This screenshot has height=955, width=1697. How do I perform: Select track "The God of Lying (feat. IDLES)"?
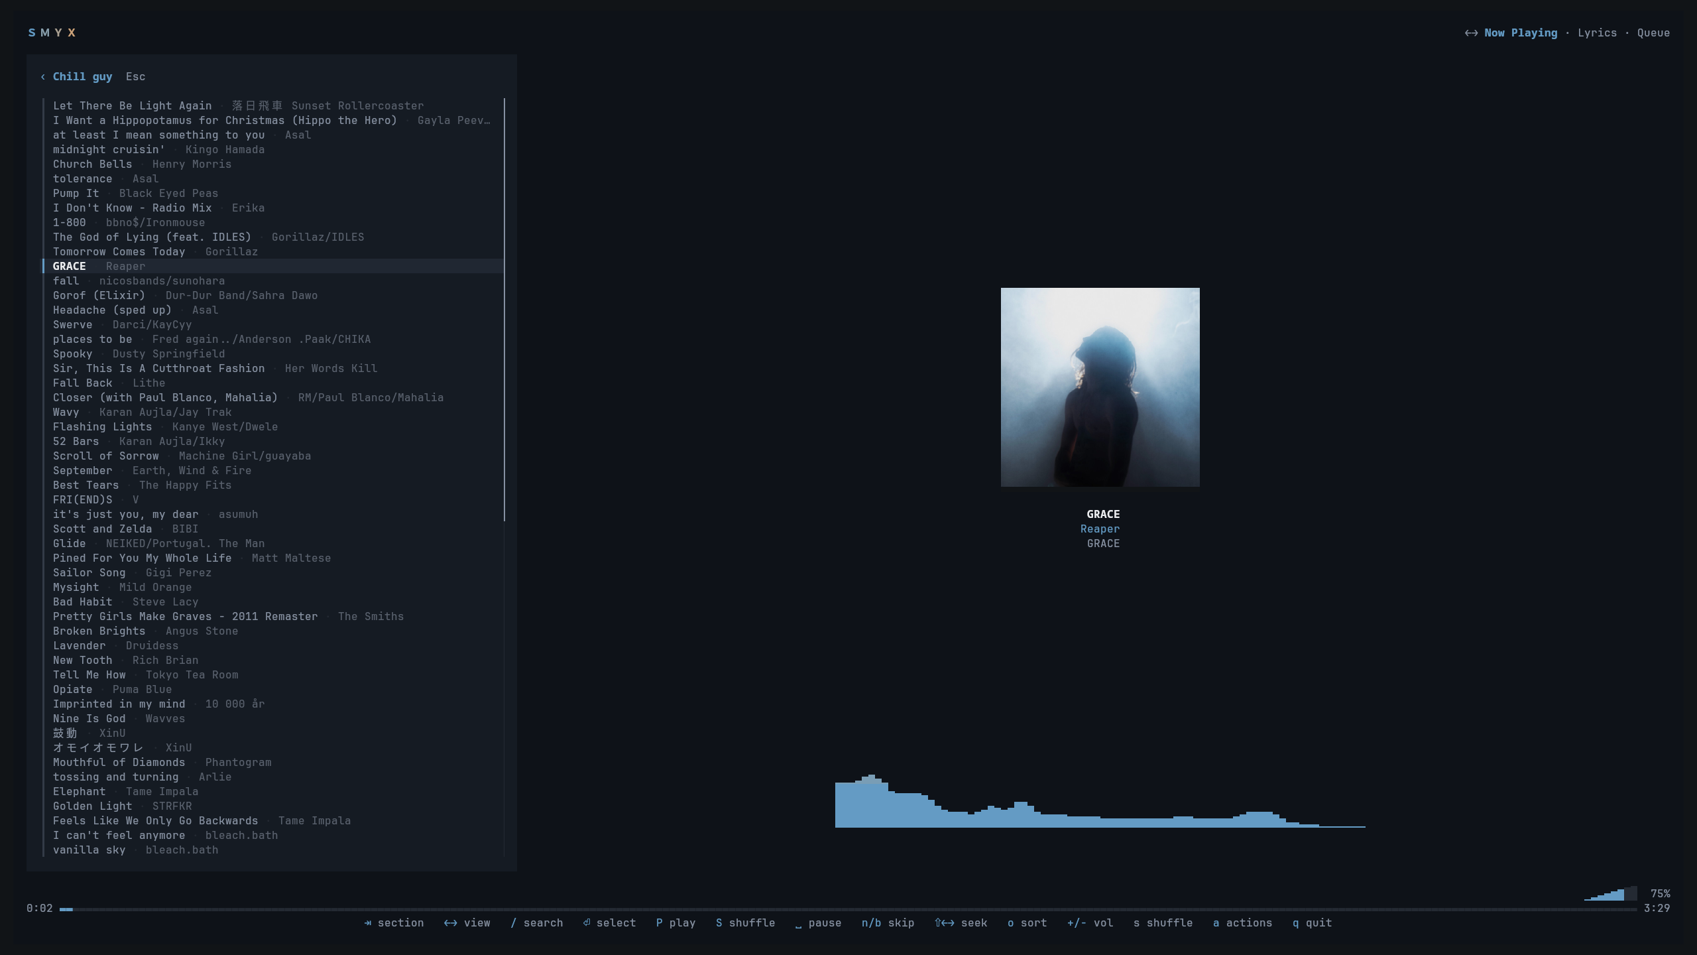point(273,237)
